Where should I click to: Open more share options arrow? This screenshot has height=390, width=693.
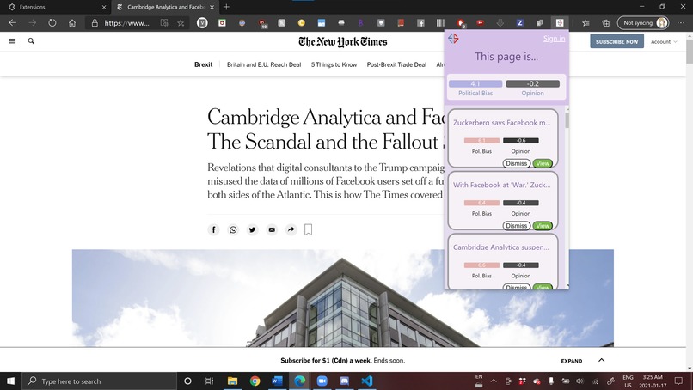291,229
